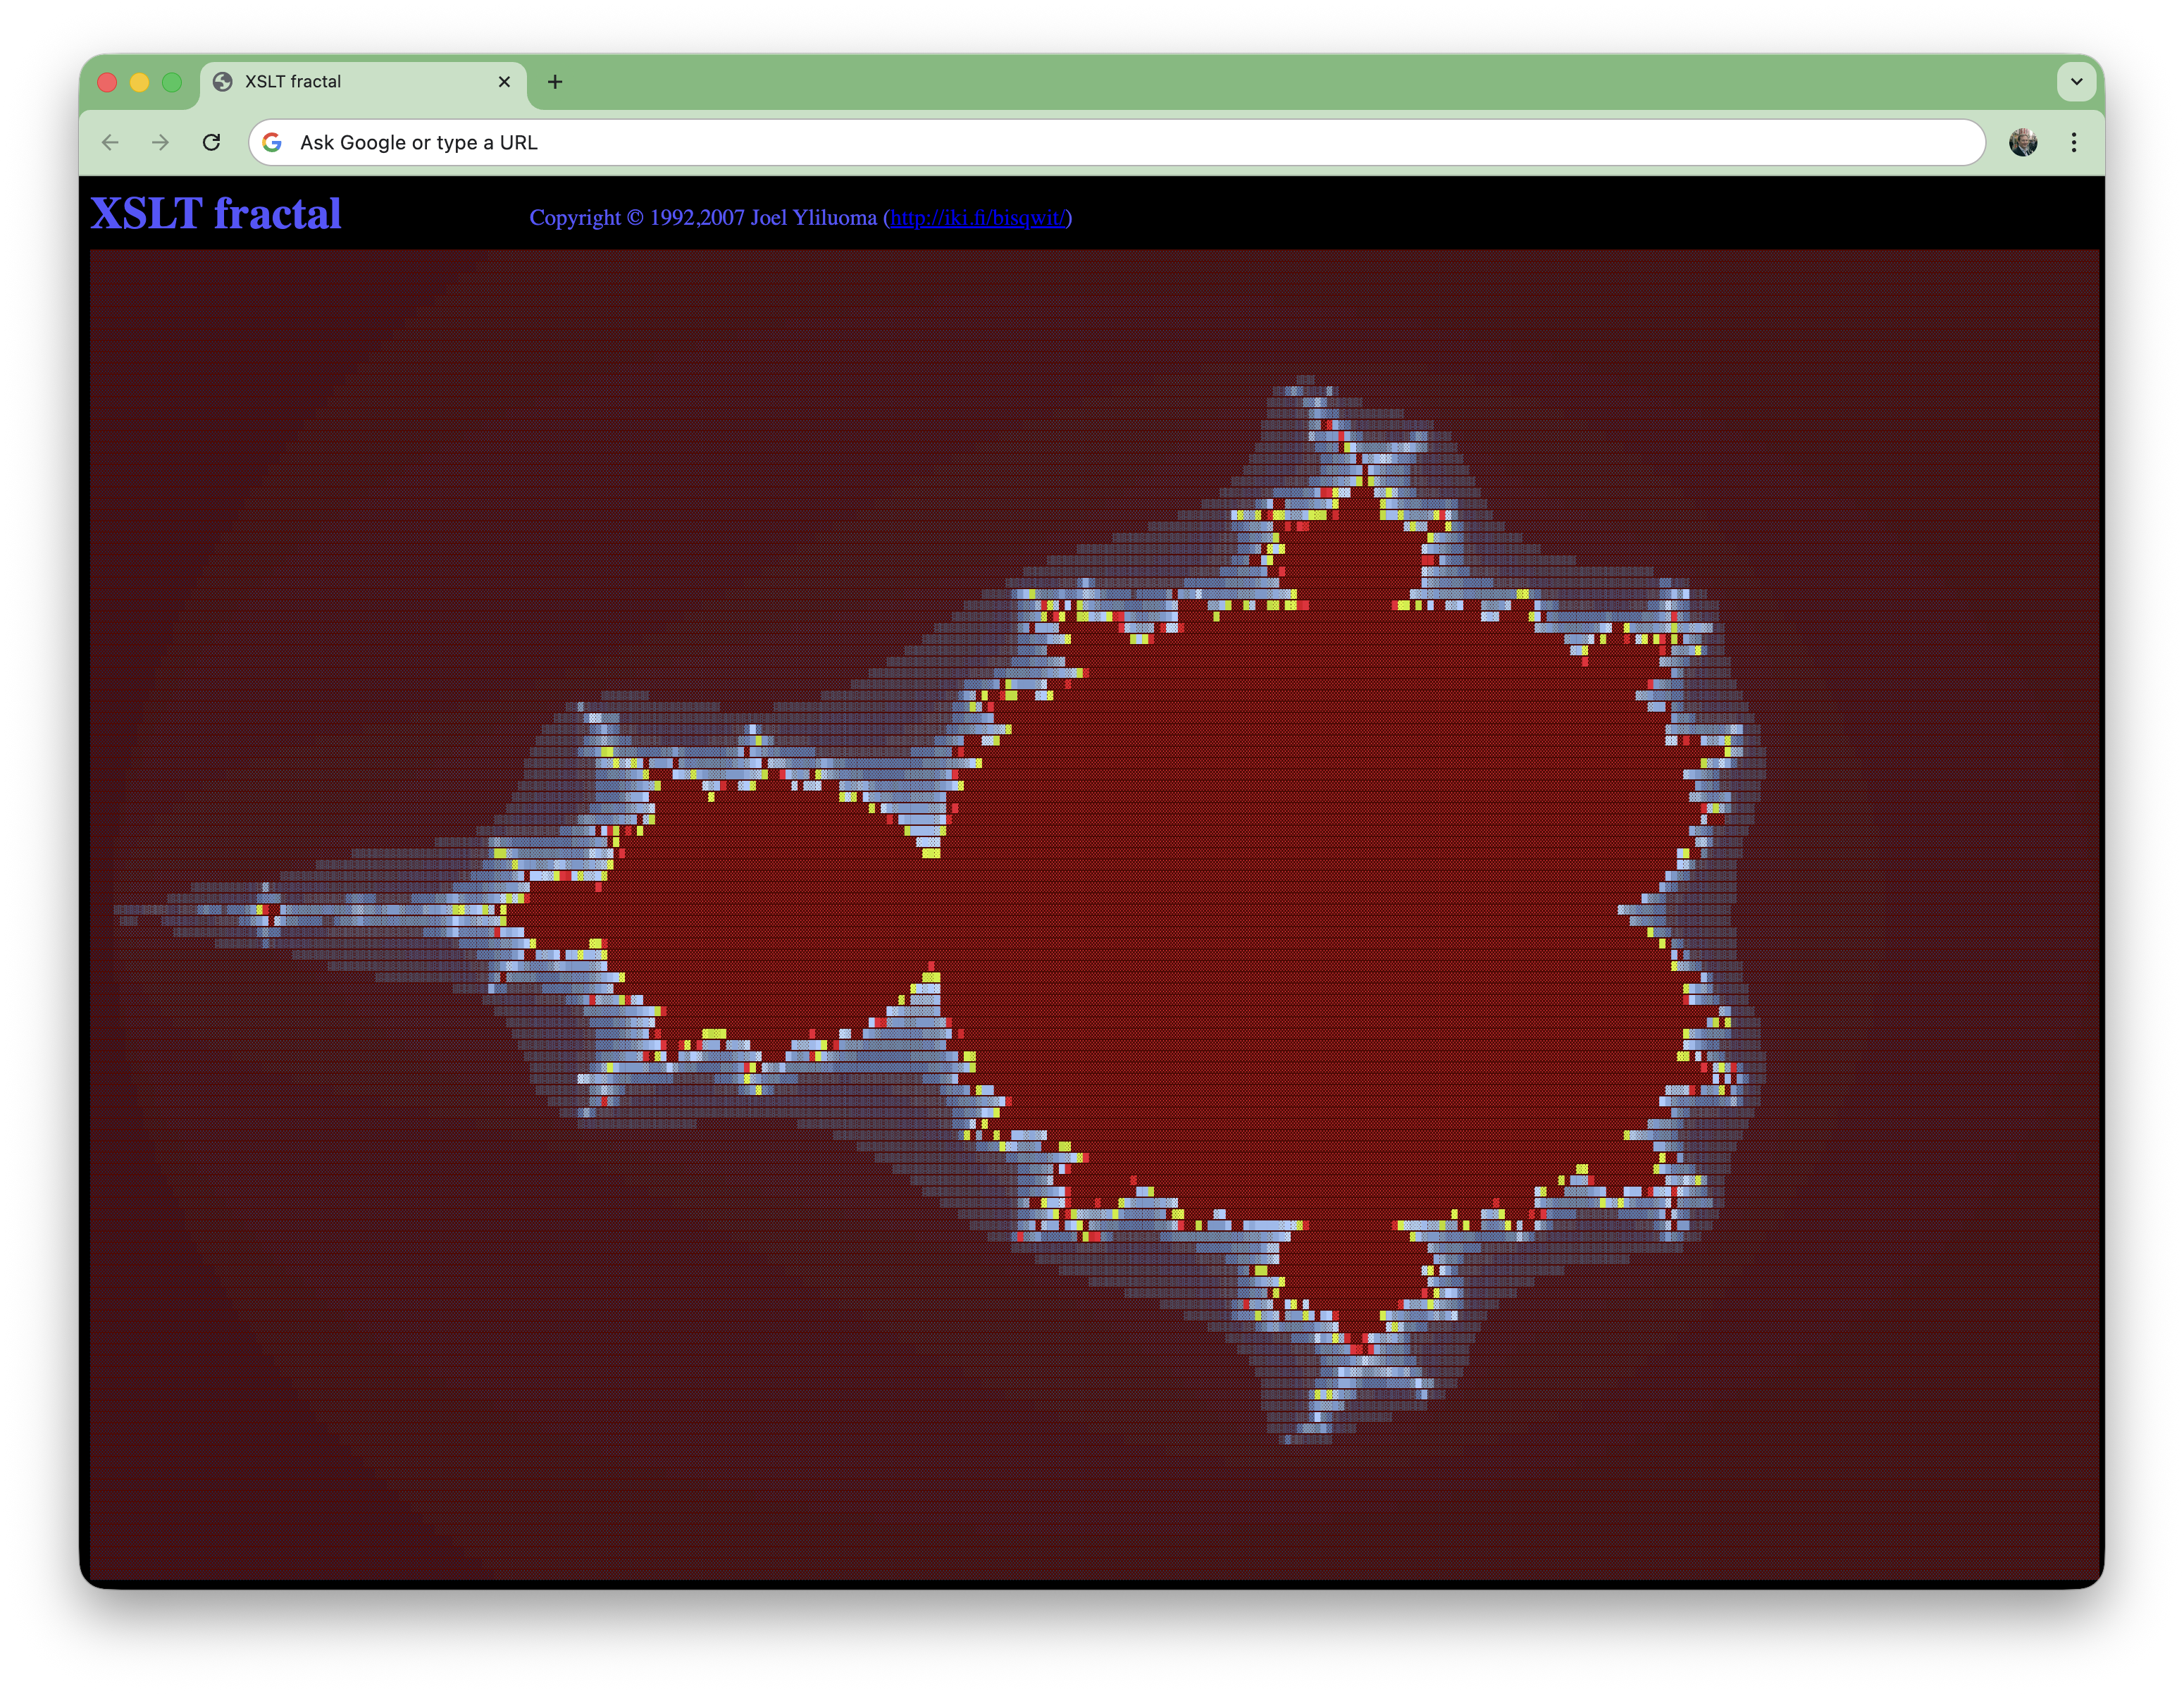Viewport: 2184px width, 1694px height.
Task: Close the XSLT fractal tab
Action: click(x=505, y=82)
